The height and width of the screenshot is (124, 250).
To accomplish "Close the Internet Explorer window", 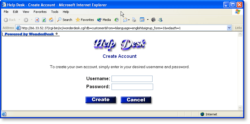I will [239, 5].
